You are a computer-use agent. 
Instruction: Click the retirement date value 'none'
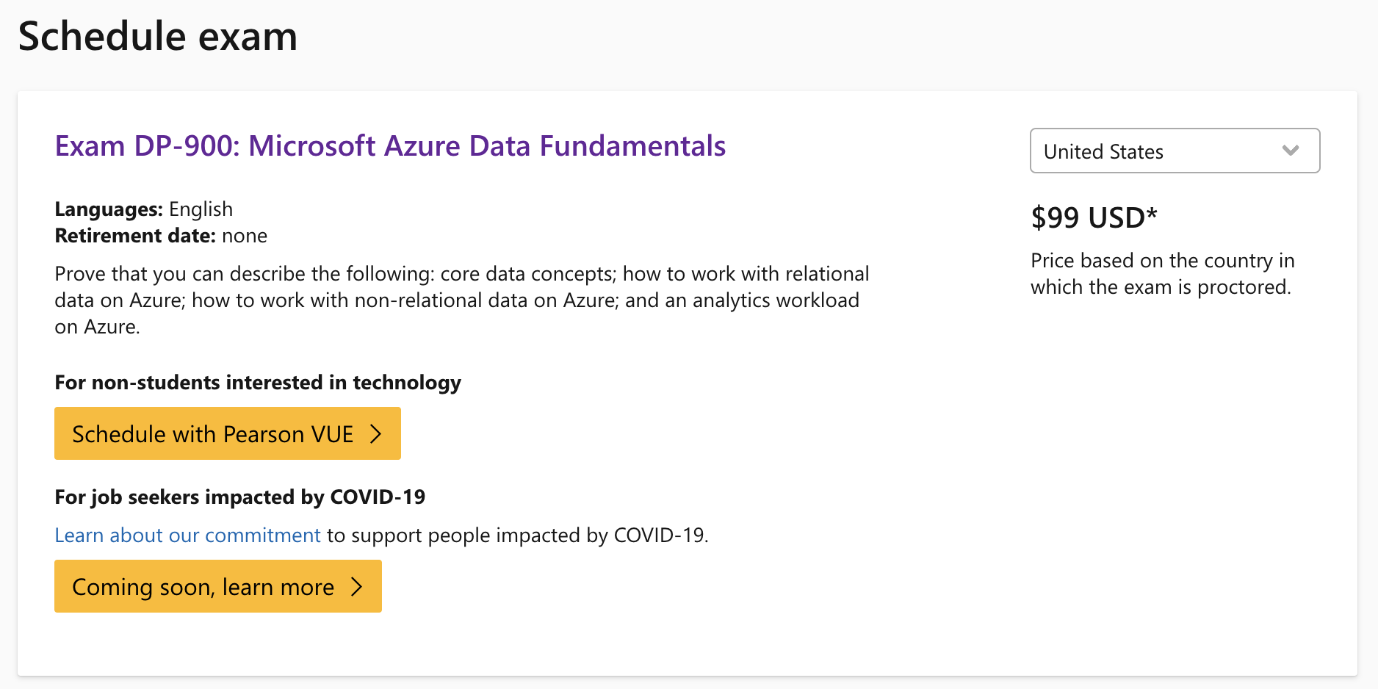tap(245, 236)
